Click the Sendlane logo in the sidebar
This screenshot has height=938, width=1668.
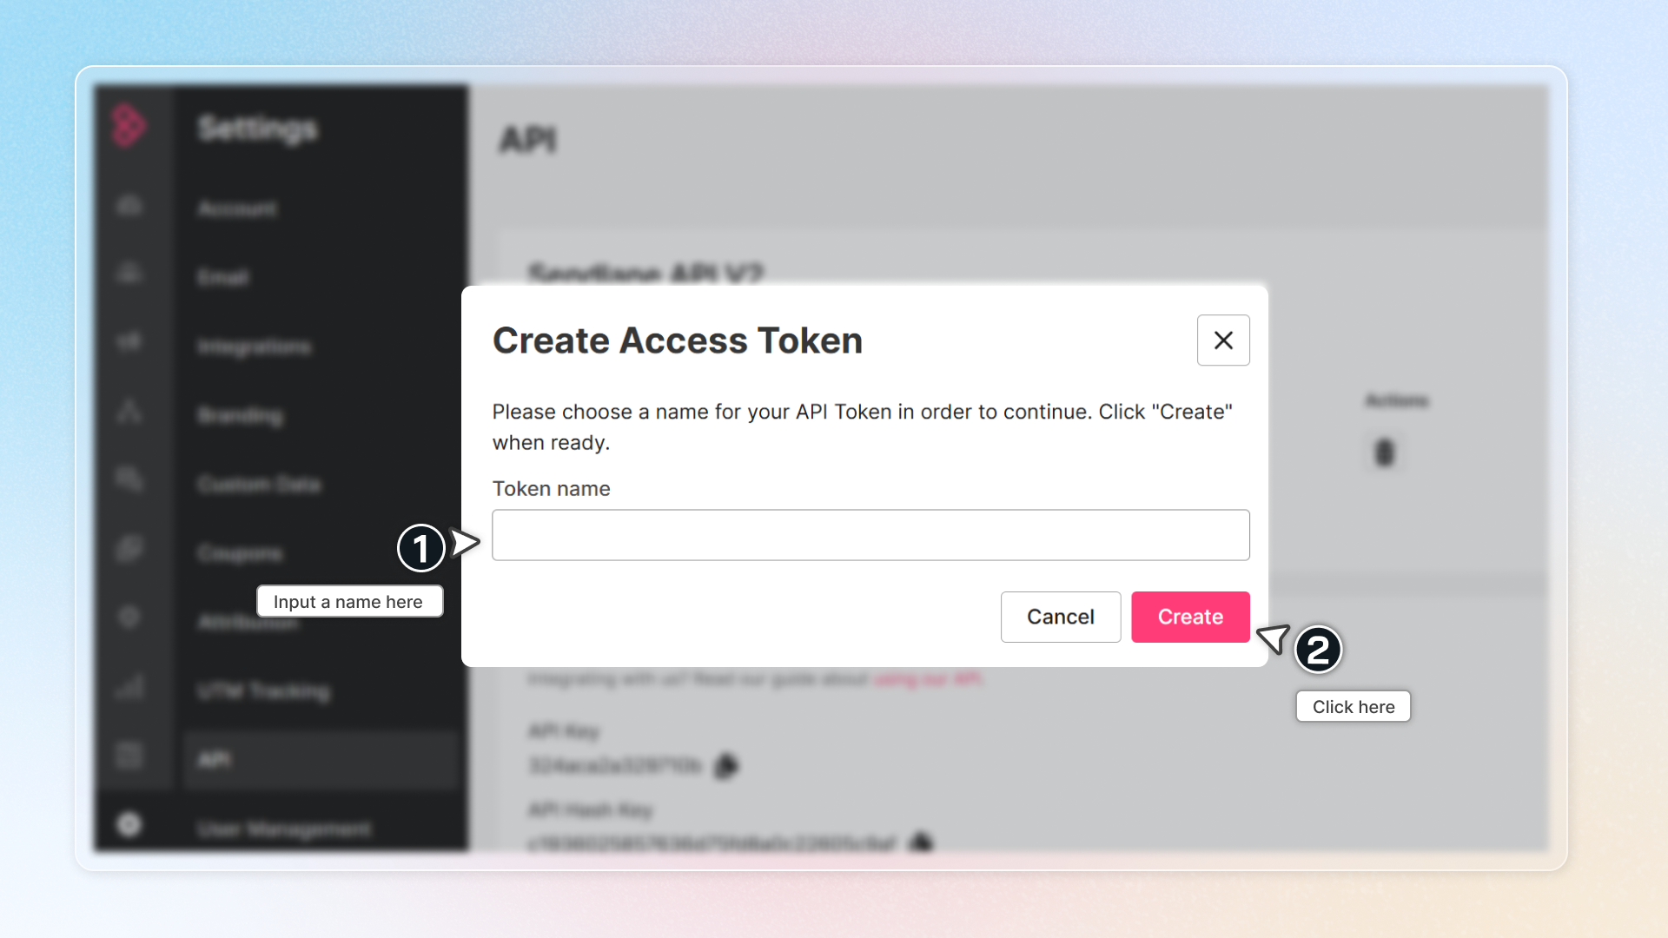(x=129, y=126)
